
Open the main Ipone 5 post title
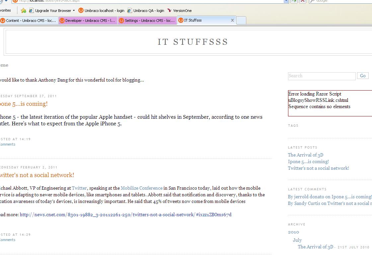tap(24, 104)
